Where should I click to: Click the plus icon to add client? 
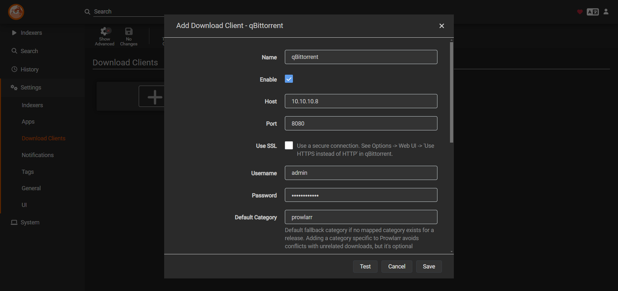click(154, 97)
